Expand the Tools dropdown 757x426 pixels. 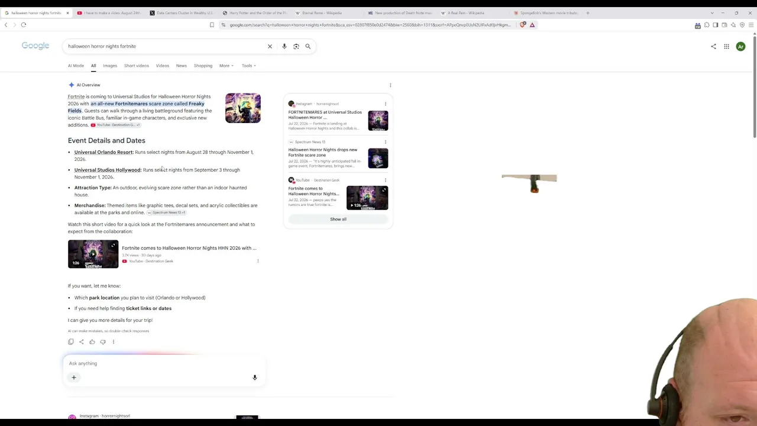tap(249, 66)
